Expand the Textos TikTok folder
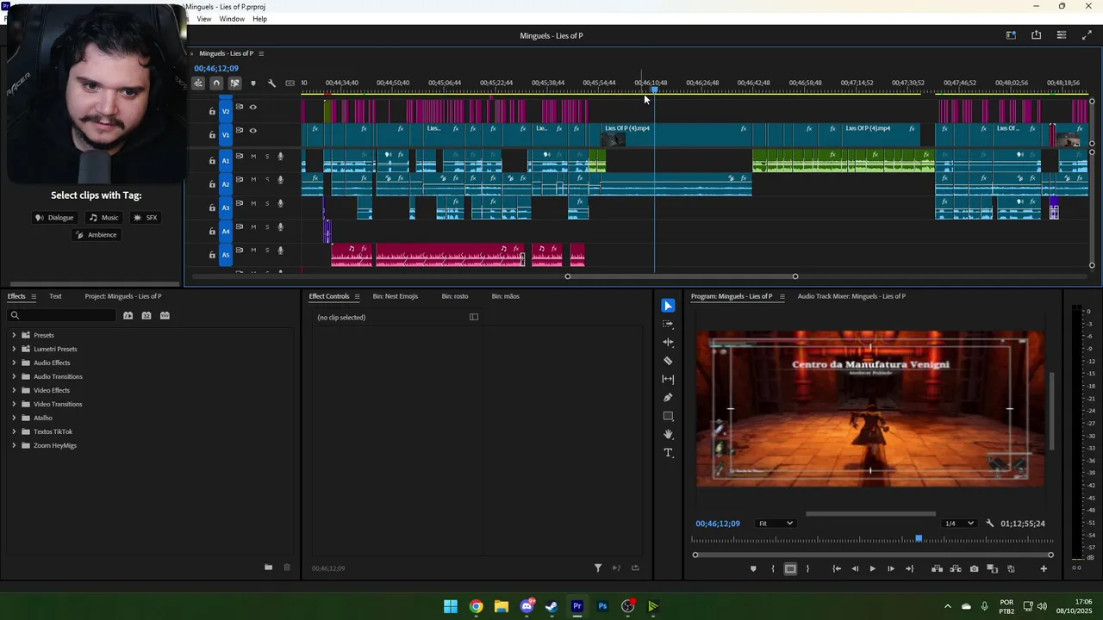Image resolution: width=1103 pixels, height=620 pixels. pyautogui.click(x=14, y=431)
